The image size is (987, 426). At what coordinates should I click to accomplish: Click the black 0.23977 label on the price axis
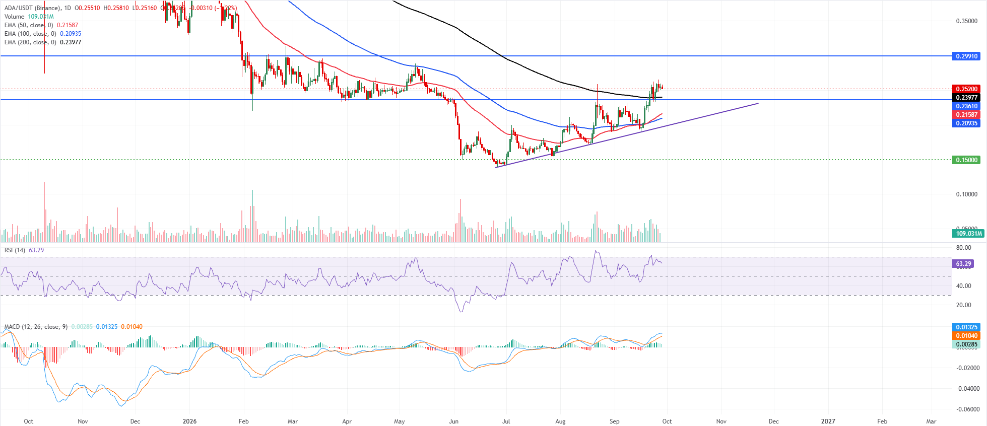[967, 98]
